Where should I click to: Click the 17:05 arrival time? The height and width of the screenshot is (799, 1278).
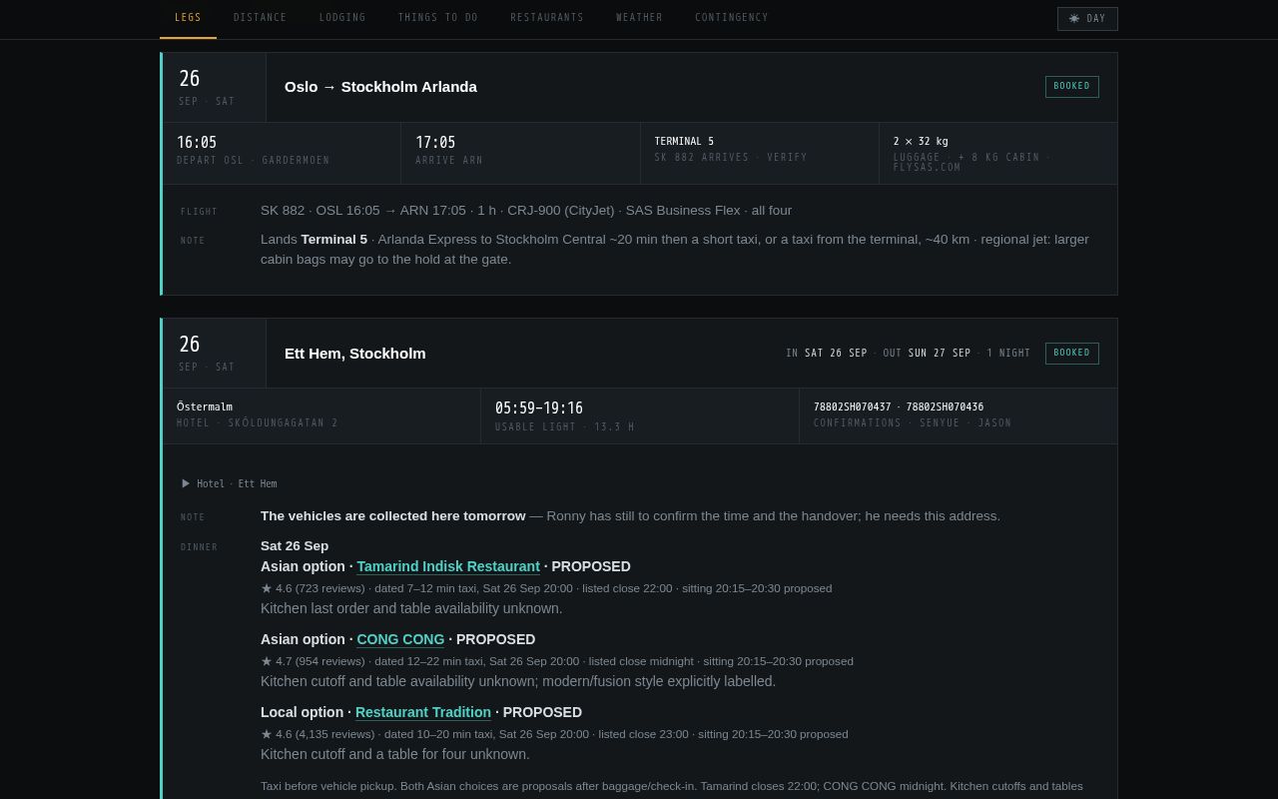pos(435,143)
